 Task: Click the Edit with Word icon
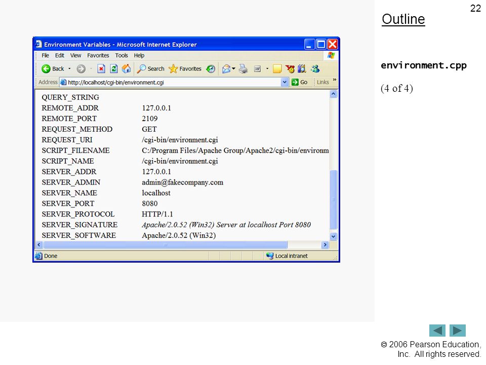(257, 68)
